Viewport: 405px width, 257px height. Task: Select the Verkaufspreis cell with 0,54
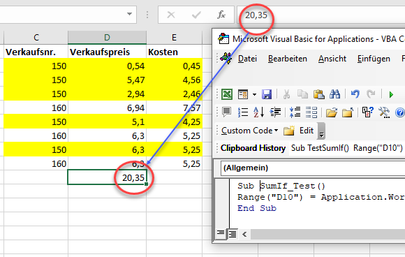108,66
